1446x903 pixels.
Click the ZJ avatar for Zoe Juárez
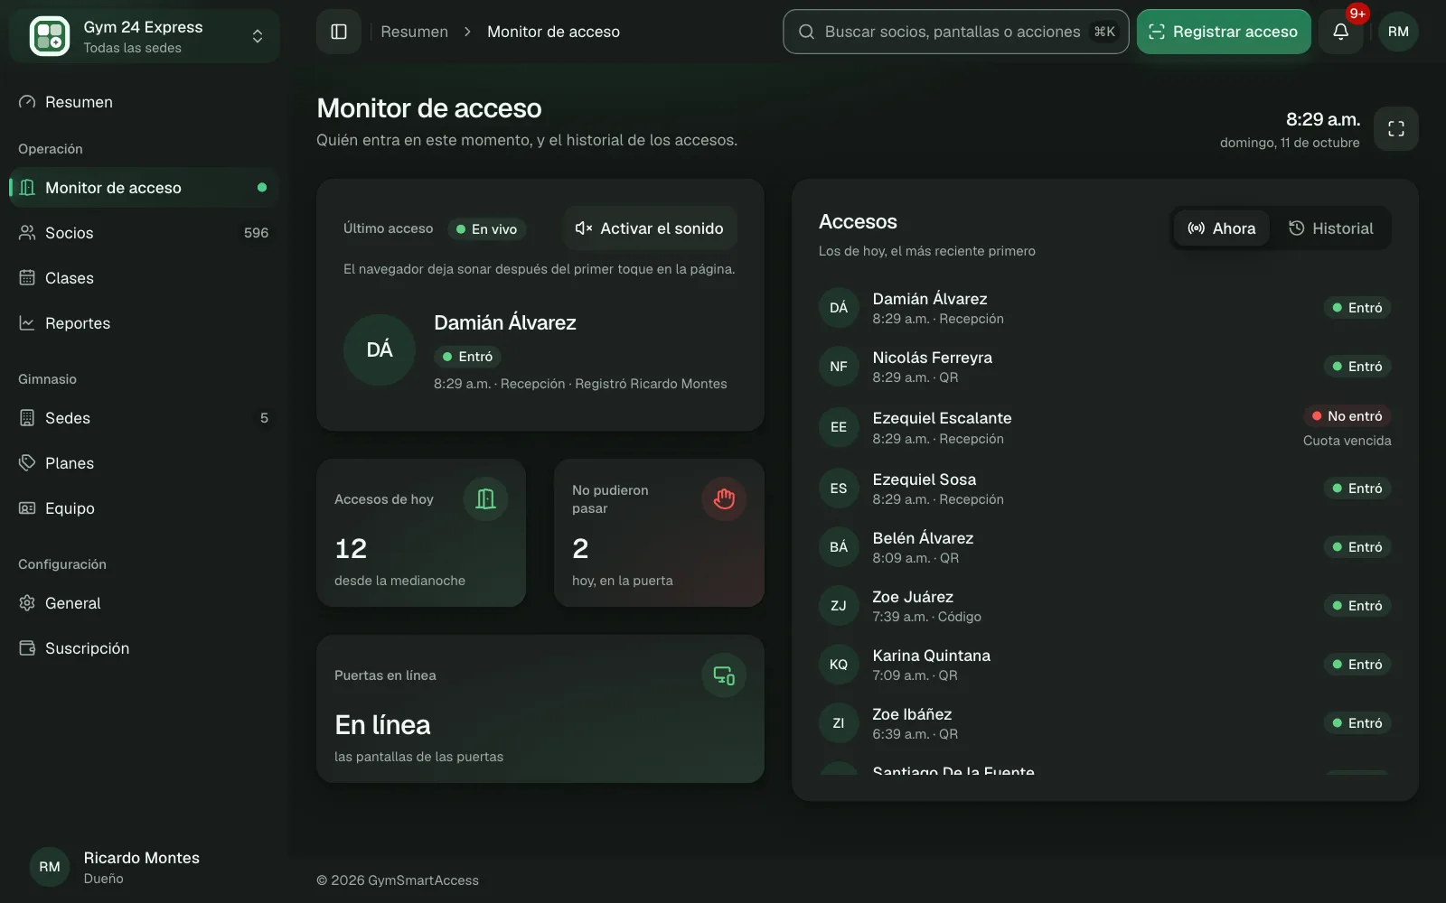pos(839,606)
